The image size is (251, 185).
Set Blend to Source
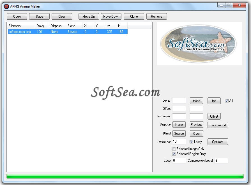pos(179,133)
